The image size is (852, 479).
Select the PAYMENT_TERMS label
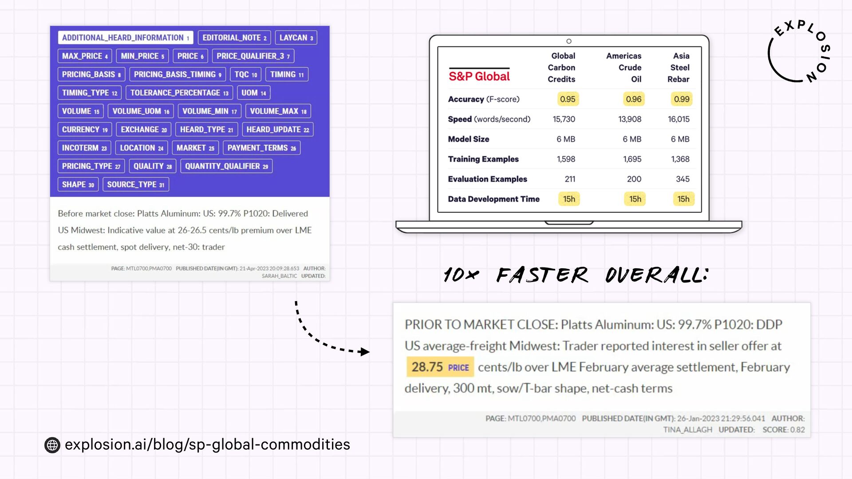(x=261, y=148)
